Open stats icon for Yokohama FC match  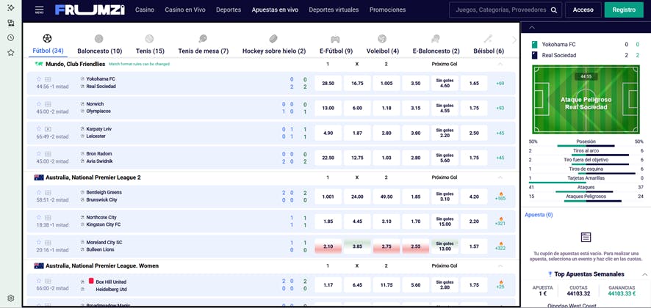pos(48,79)
